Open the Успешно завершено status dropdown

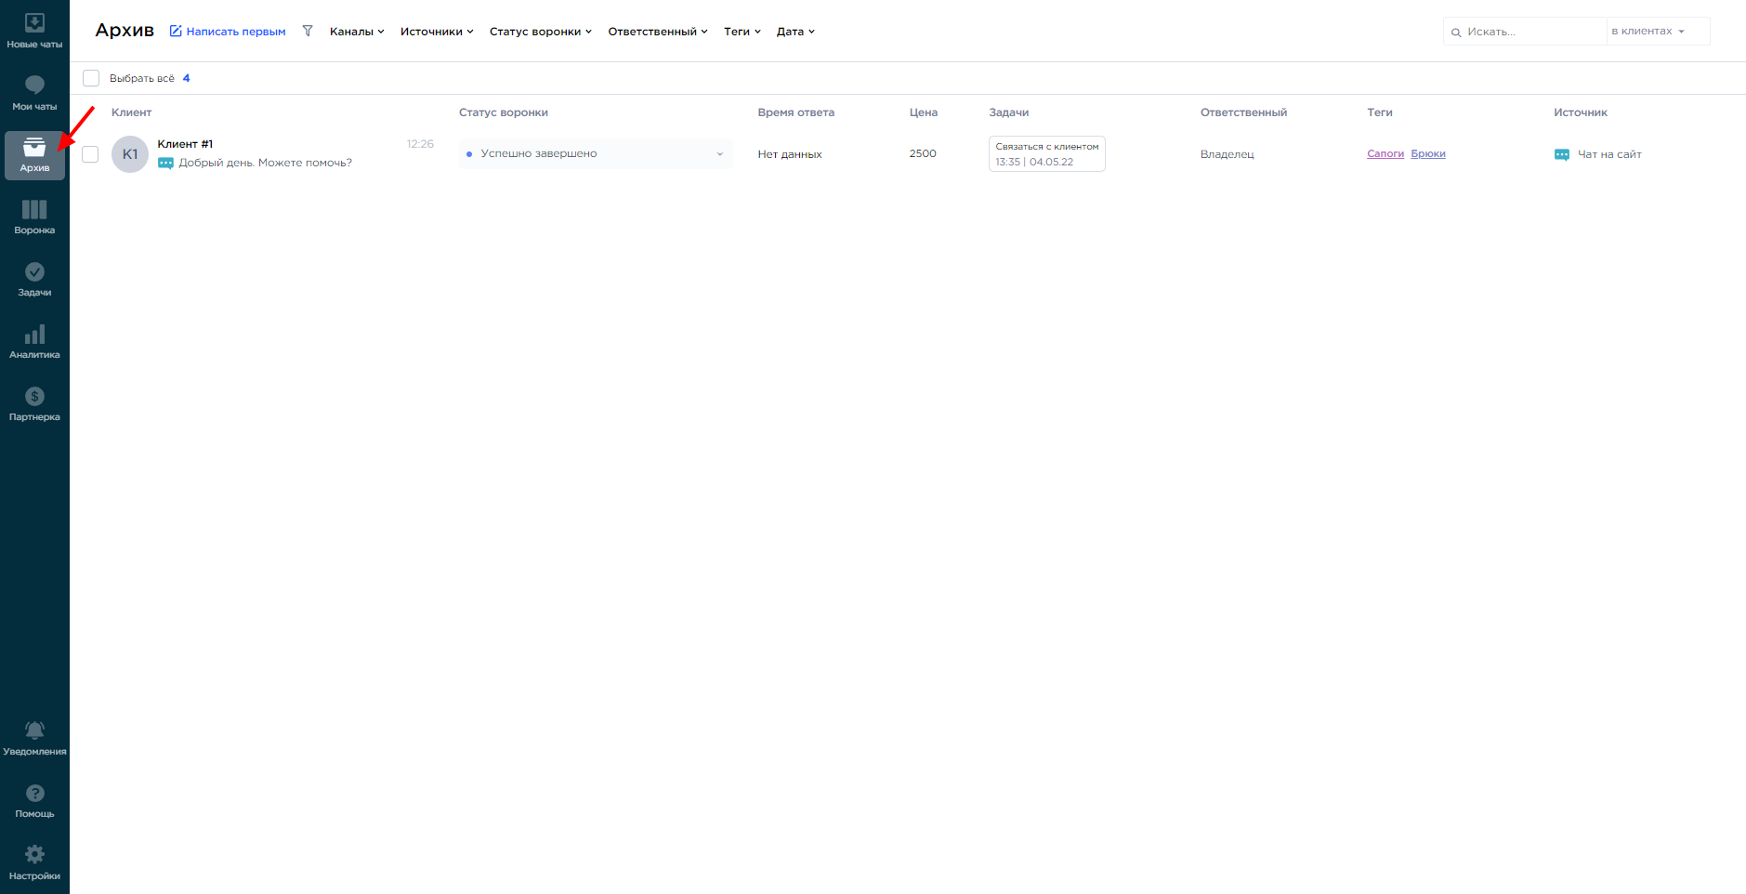pos(596,154)
